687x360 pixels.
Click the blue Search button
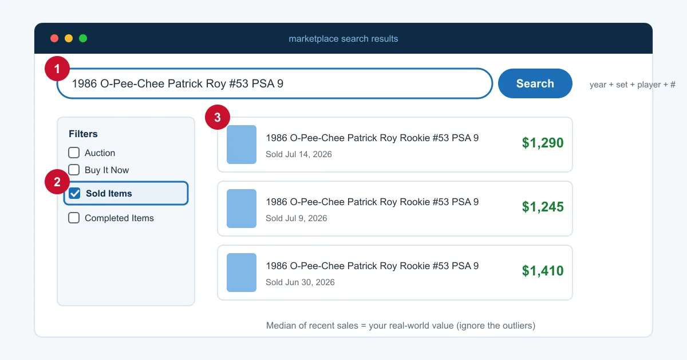535,83
